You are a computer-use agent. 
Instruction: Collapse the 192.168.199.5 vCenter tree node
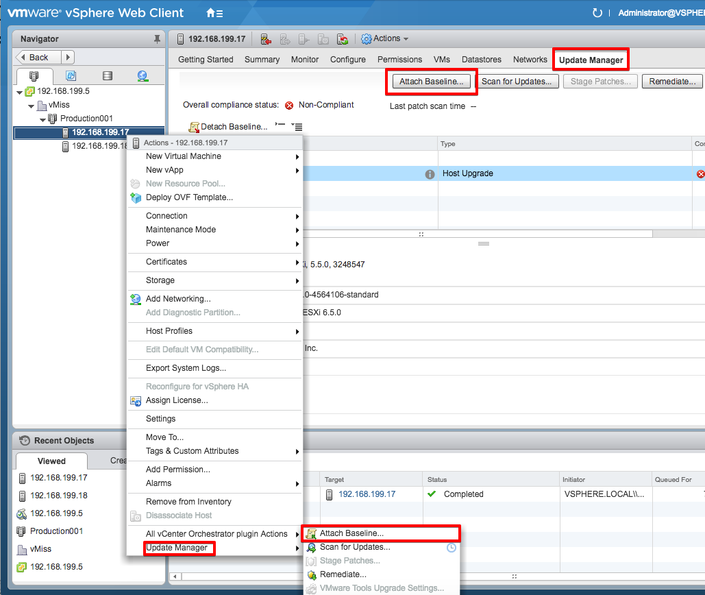[x=19, y=92]
